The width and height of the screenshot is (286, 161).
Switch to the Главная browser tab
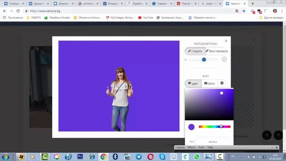tap(162, 4)
